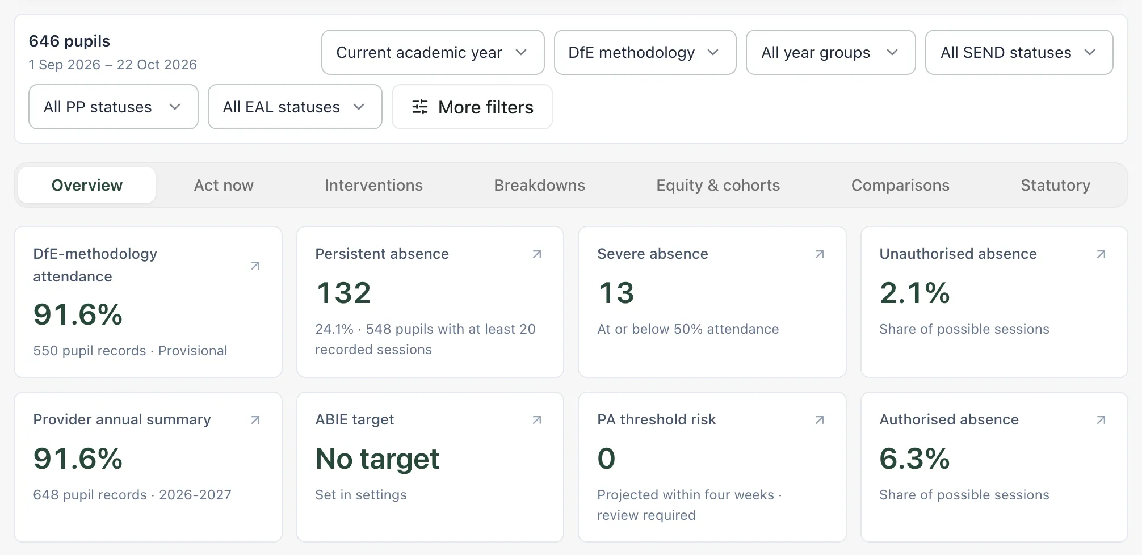This screenshot has width=1142, height=555.
Task: Go to the Breakdowns tab
Action: click(x=539, y=185)
